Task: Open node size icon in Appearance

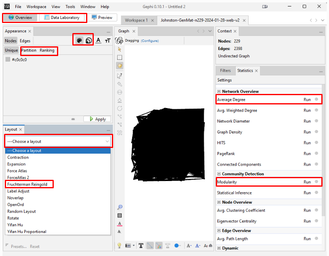Action: 89,40
